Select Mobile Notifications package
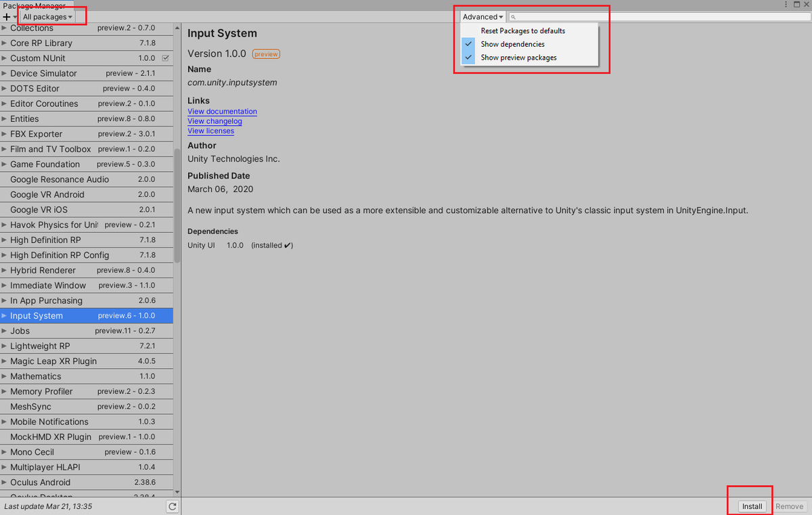This screenshot has height=515, width=812. coord(87,422)
